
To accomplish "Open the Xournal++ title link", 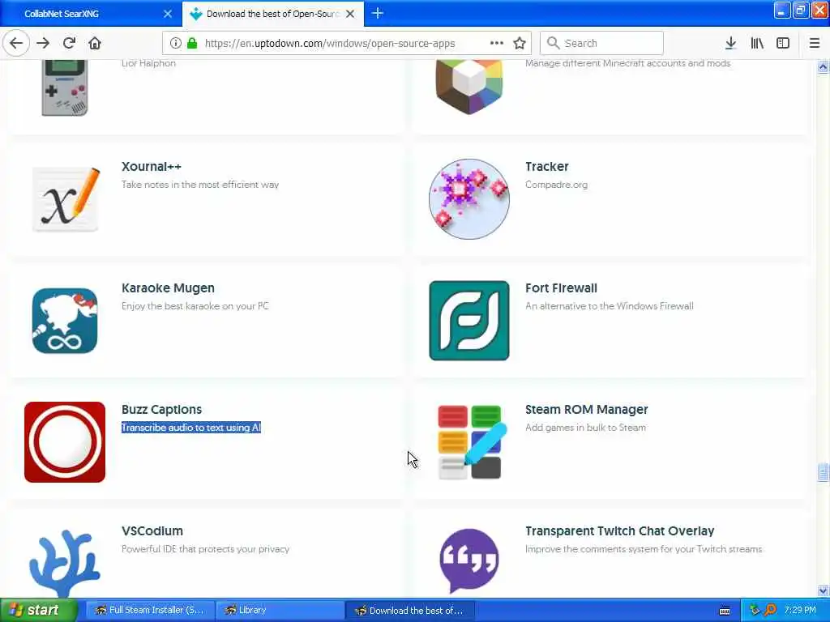I will 152,167.
